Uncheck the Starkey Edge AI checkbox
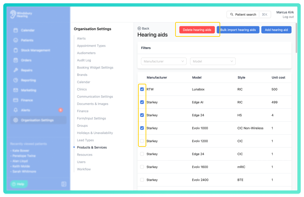Image resolution: width=304 pixels, height=197 pixels. point(142,102)
